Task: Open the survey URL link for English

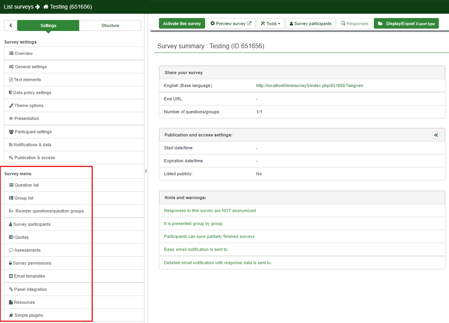Action: pos(309,85)
